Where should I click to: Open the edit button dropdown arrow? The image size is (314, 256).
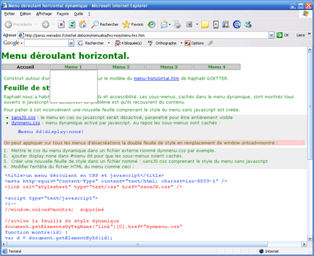pos(197,24)
